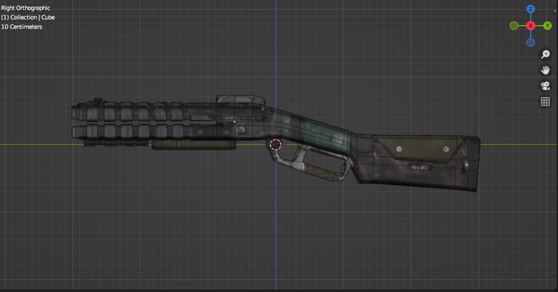Toggle the camera view icon
The width and height of the screenshot is (558, 292).
(545, 85)
